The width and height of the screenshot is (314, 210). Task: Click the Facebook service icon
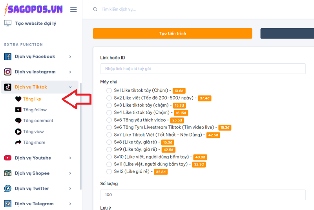coord(8,57)
